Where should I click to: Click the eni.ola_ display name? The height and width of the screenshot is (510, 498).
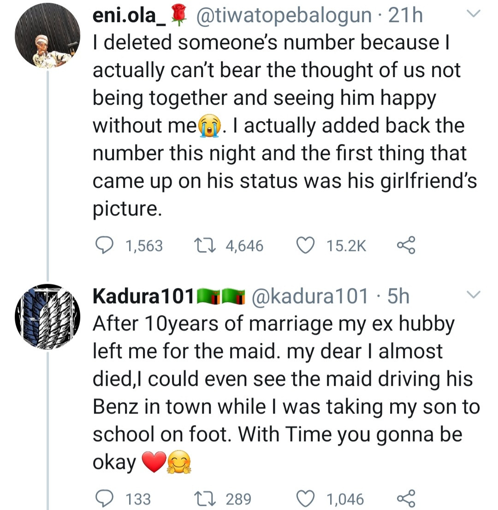(130, 16)
